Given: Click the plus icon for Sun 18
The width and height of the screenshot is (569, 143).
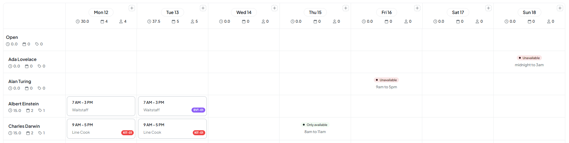Looking at the screenshot, I should point(560,8).
